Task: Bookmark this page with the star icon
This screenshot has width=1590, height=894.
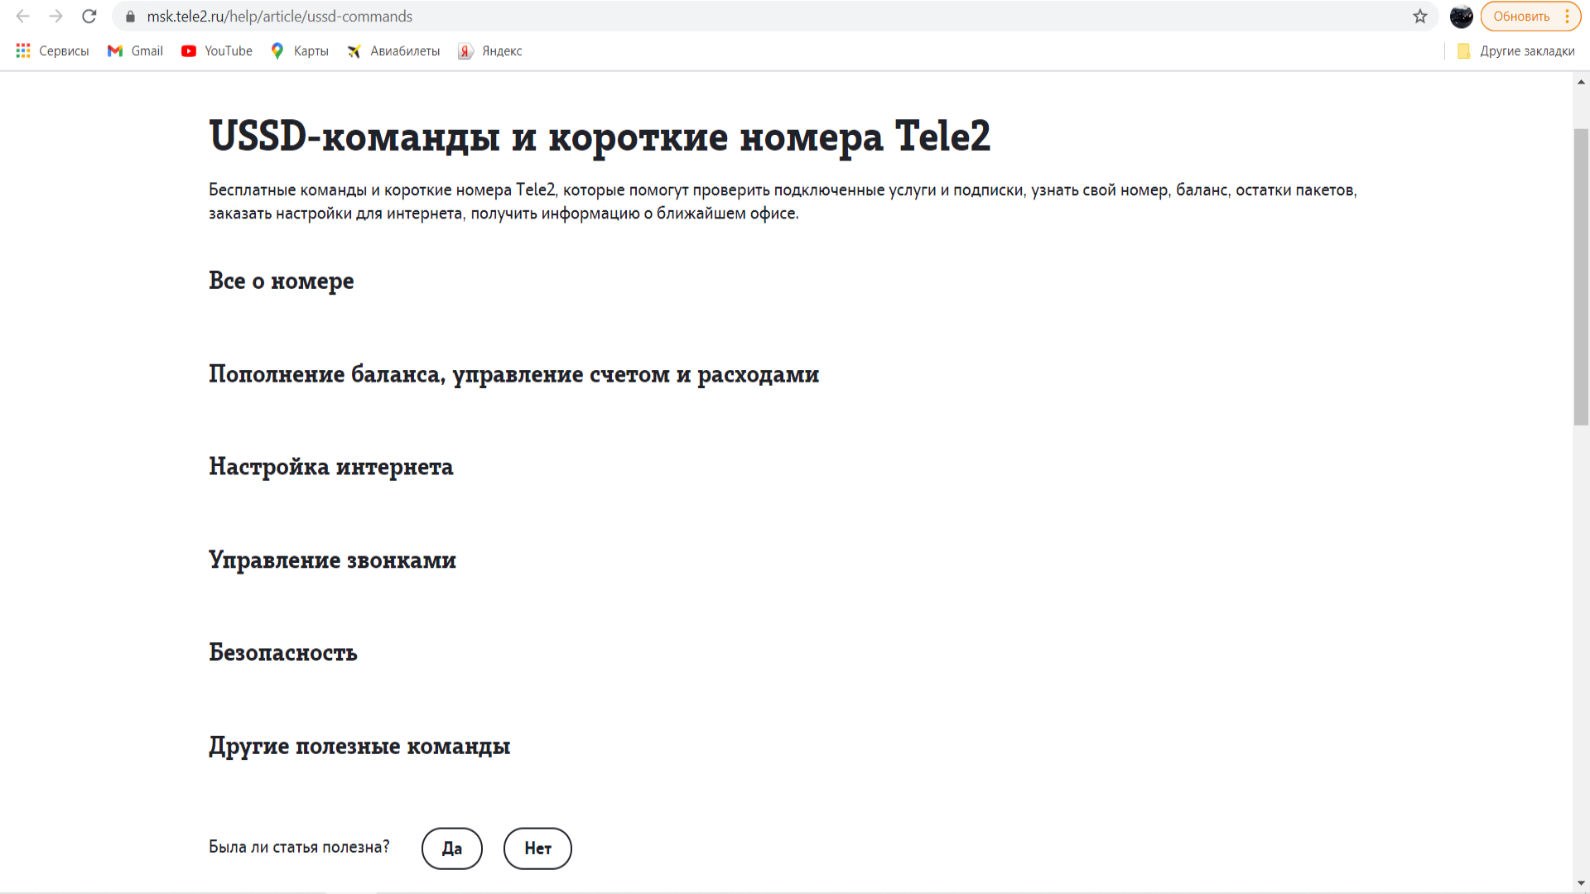Action: (1420, 17)
